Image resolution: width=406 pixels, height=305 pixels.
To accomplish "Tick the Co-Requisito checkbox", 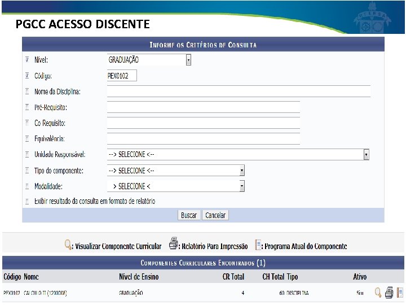I will [27, 123].
